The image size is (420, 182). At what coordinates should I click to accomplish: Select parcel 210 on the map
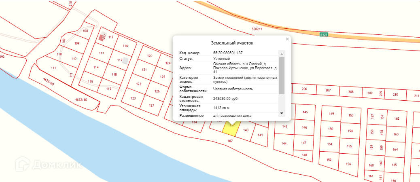[395, 94]
